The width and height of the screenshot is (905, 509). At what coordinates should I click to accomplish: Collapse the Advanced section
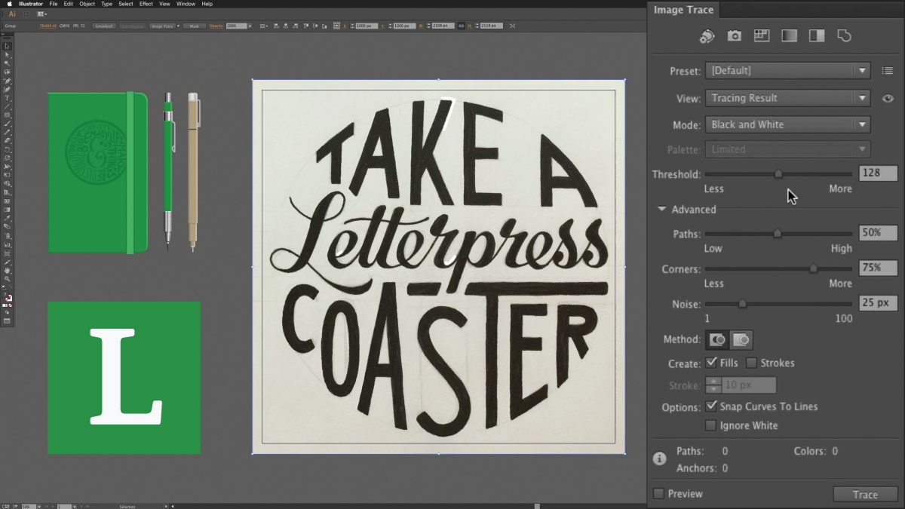tap(662, 210)
